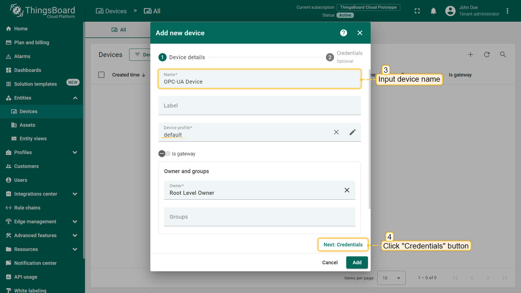This screenshot has height=293, width=521.
Task: Open Rule chains in sidebar
Action: pos(27,208)
